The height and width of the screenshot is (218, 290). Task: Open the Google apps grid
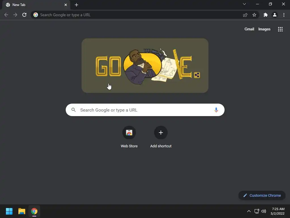click(x=280, y=29)
